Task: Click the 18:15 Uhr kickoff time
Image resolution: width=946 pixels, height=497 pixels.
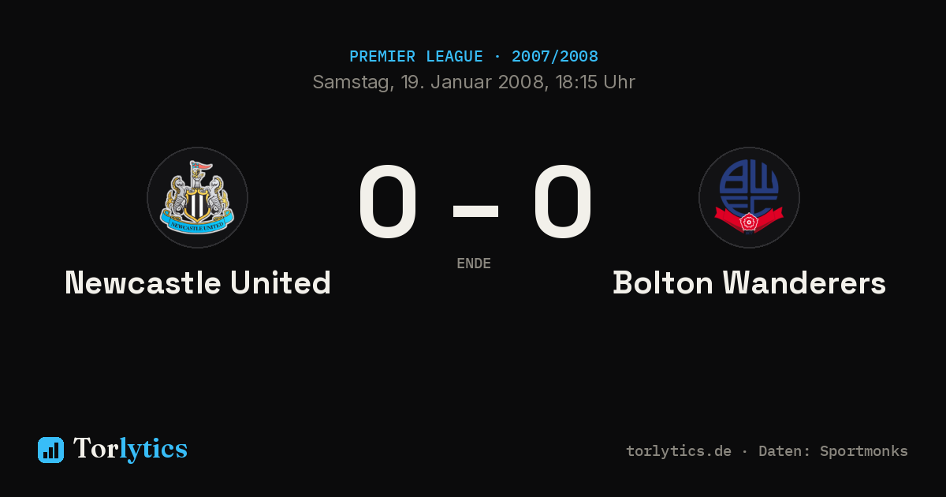Action: 594,82
